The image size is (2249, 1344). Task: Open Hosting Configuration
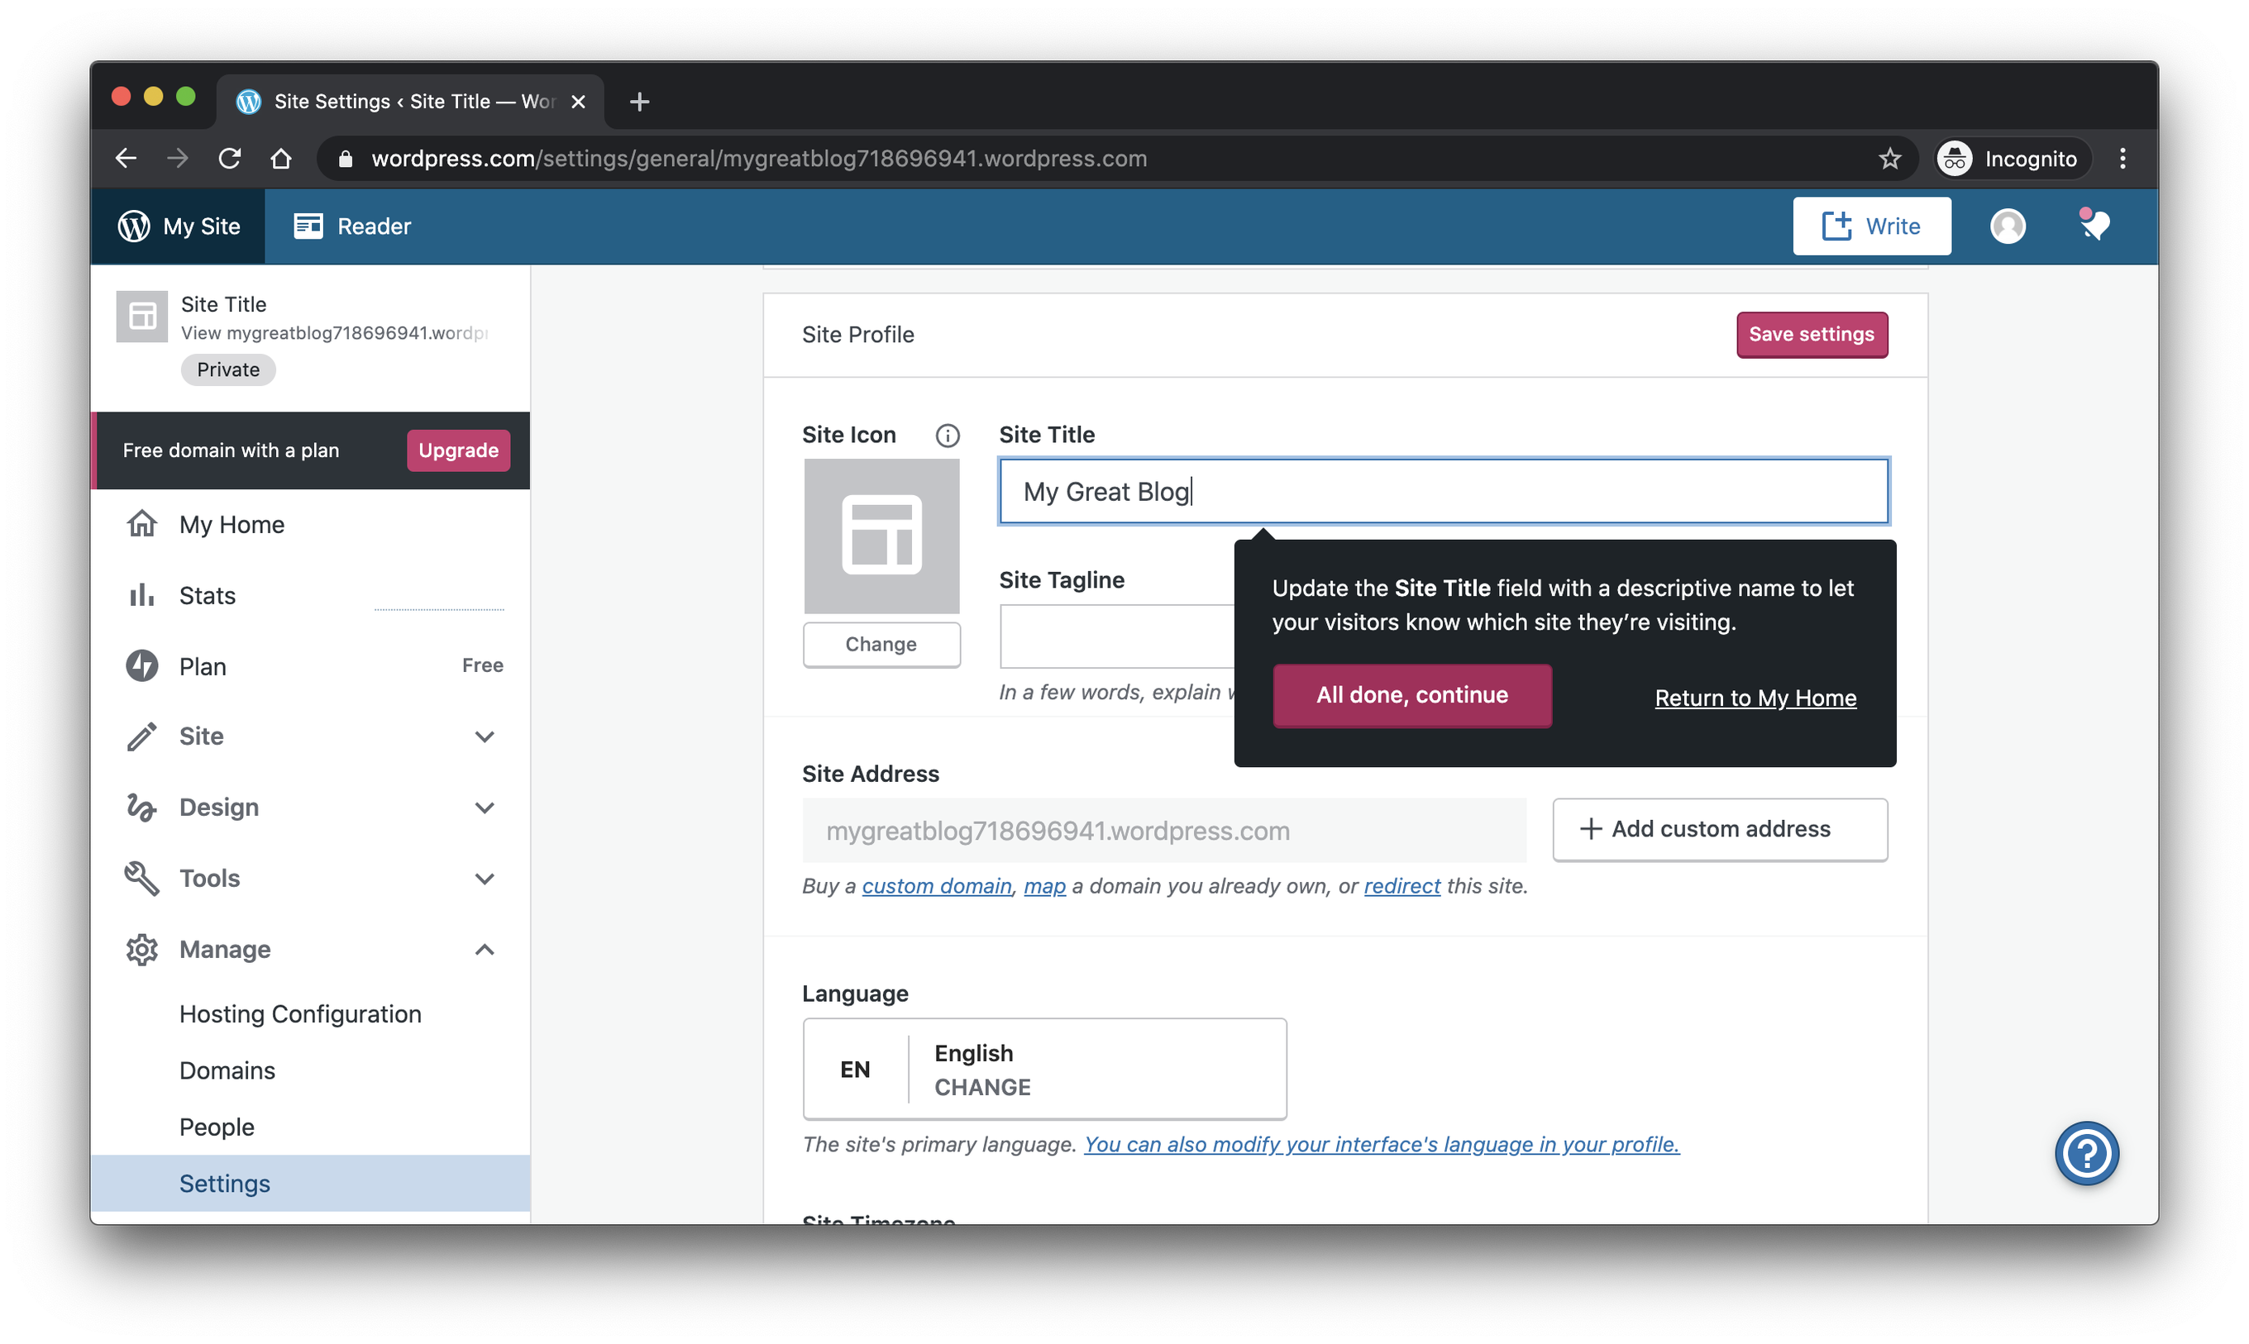300,1013
